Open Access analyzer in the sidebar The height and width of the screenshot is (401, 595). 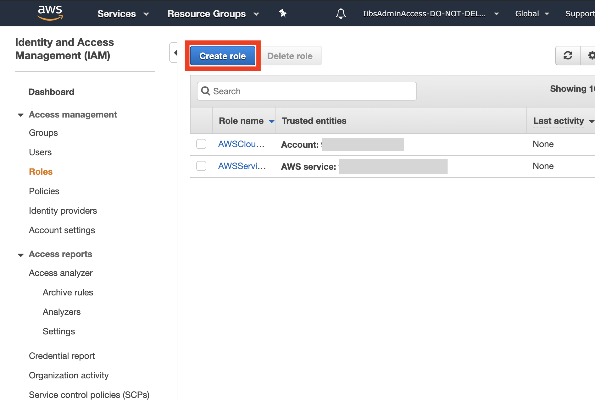[61, 273]
